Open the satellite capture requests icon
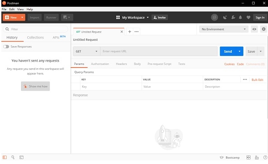268x164 pixels. pos(225,17)
